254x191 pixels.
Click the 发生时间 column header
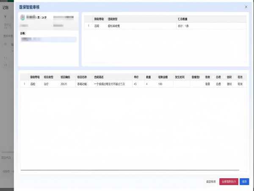(180, 78)
